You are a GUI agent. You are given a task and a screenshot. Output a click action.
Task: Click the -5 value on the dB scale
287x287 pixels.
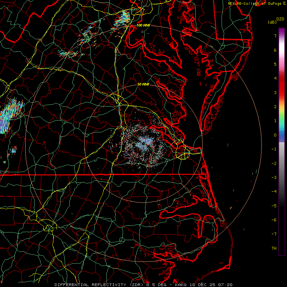(x=274, y=206)
